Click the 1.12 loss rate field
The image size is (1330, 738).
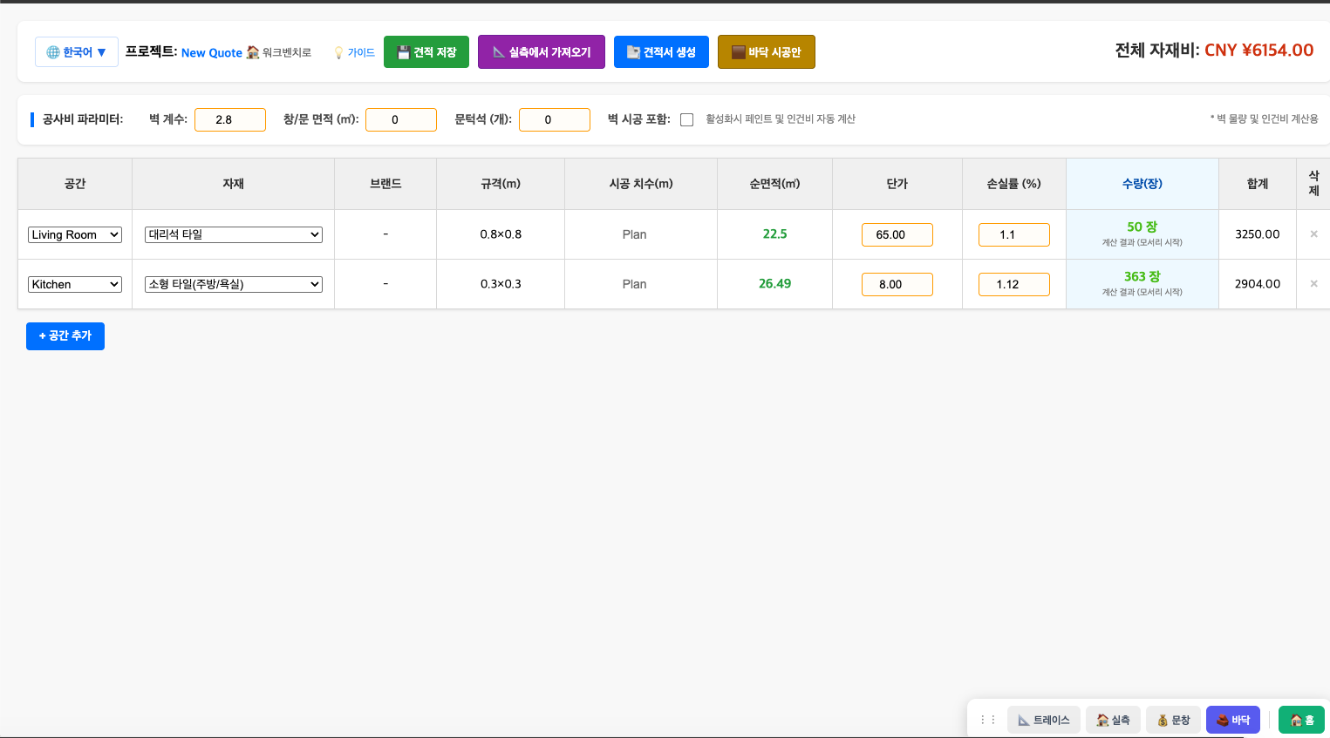click(x=1014, y=284)
